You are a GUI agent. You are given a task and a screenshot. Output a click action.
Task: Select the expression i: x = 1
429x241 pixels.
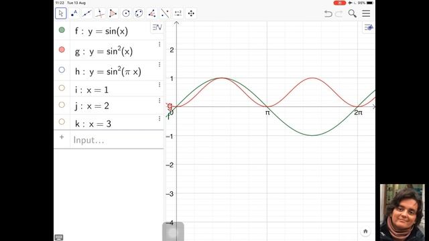(x=92, y=90)
